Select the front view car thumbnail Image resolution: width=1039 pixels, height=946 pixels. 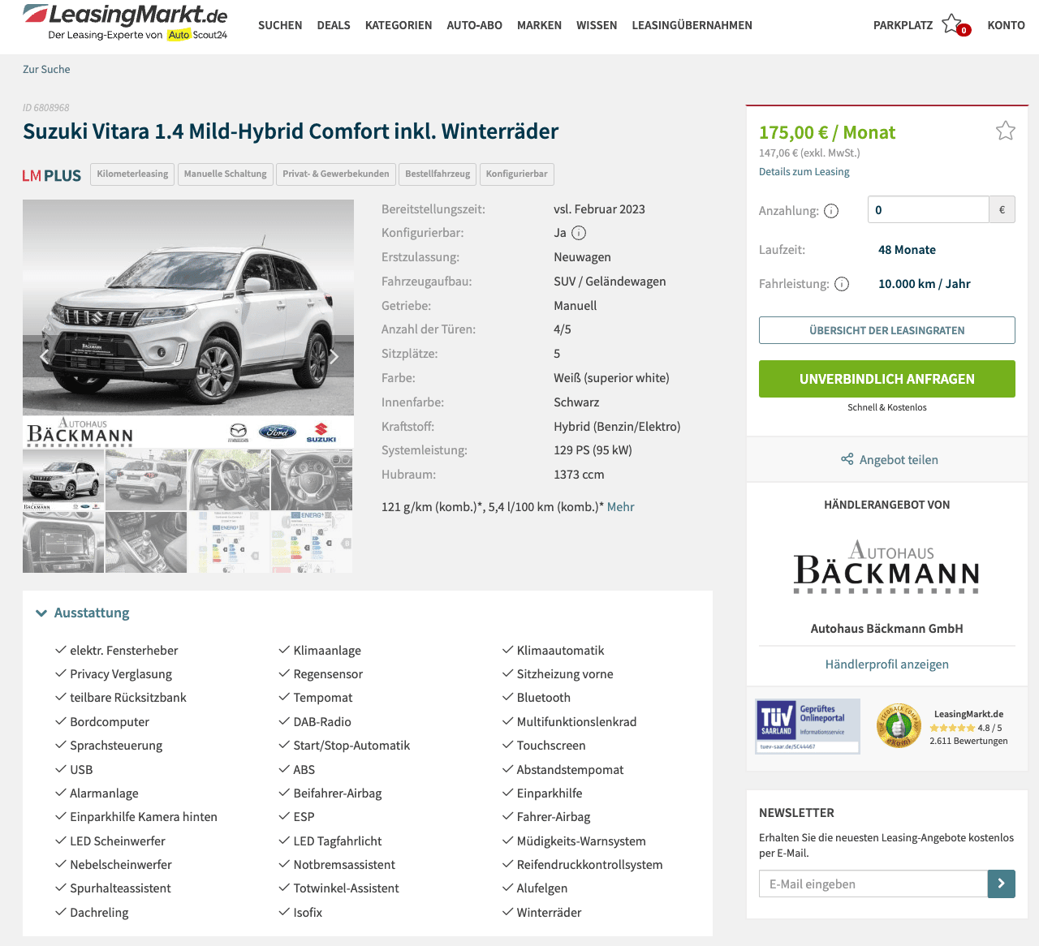[x=63, y=479]
